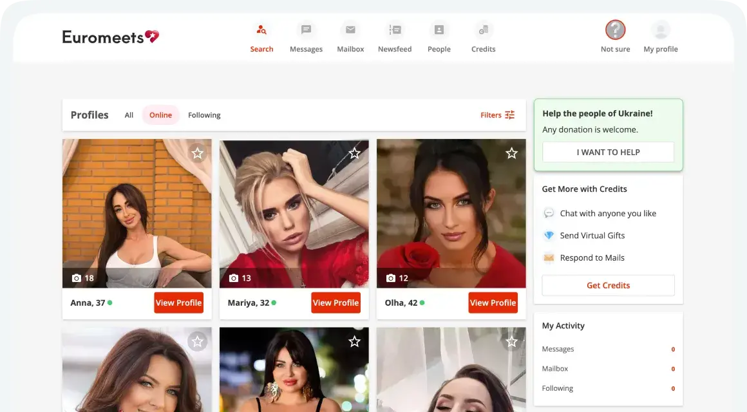Viewport: 747px width, 412px height.
Task: Go to Mailbox envelope icon
Action: pos(350,30)
